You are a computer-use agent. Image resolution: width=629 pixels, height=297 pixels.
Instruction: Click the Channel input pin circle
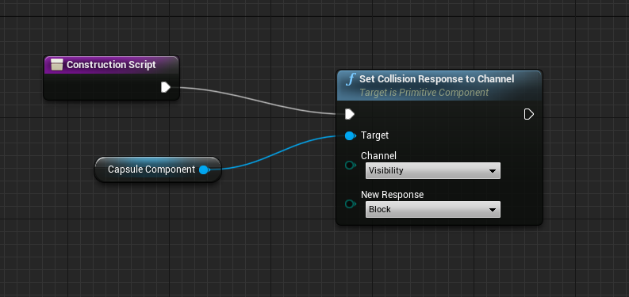click(x=351, y=166)
